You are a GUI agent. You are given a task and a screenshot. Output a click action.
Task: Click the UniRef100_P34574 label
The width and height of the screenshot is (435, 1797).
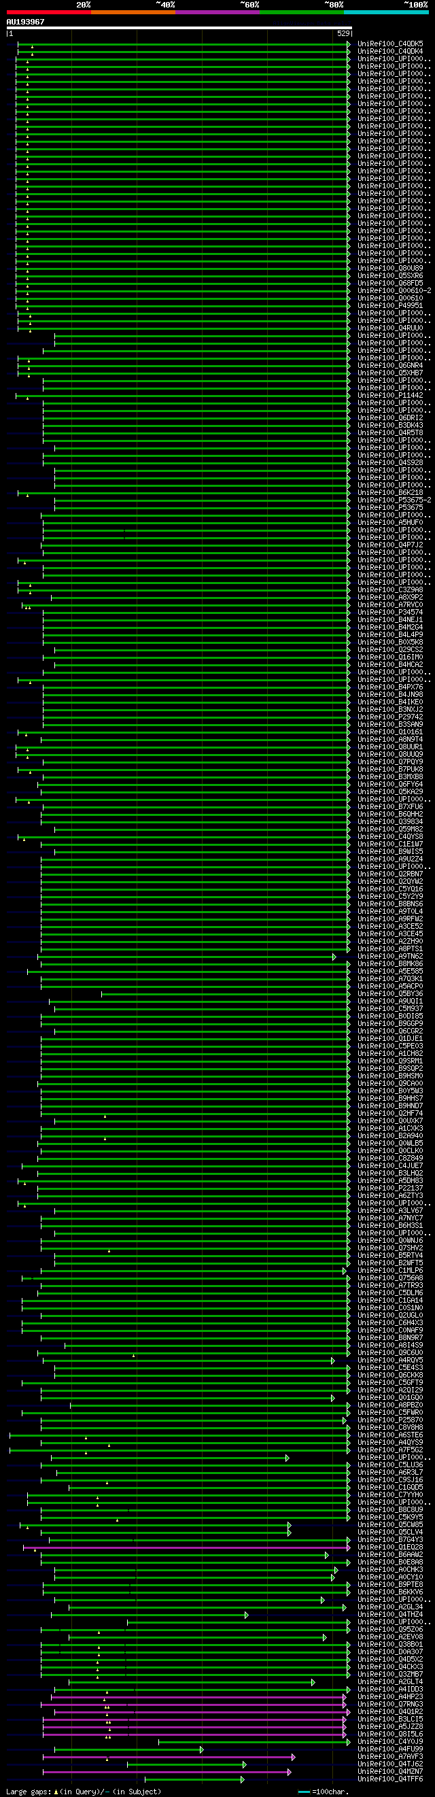pos(390,613)
